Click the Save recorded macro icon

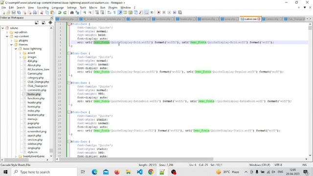pyautogui.click(x=179, y=13)
